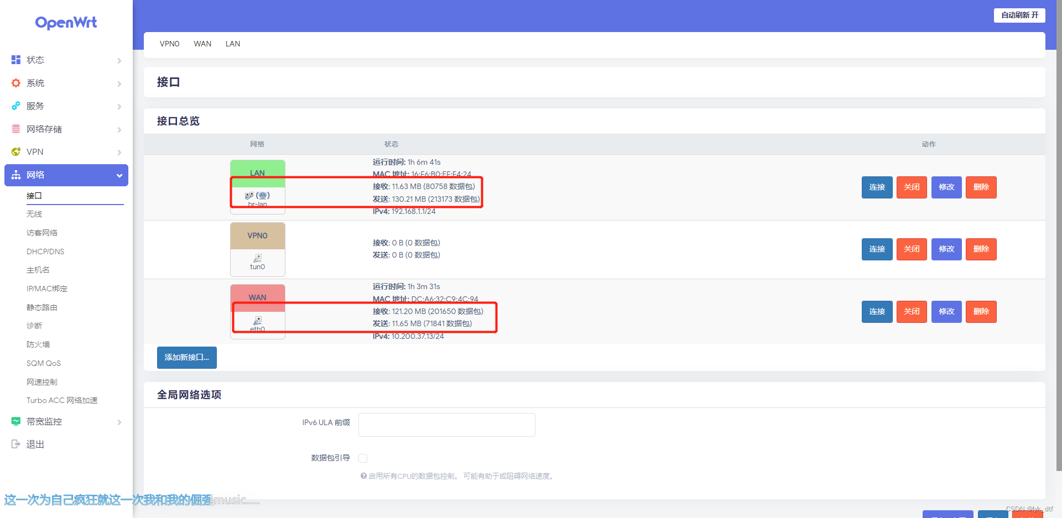Expand the 带宽监控 menu chevron

119,422
